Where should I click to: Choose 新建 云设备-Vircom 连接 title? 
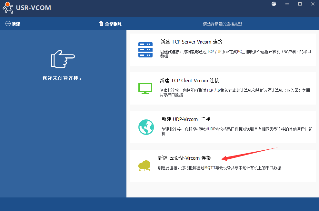[x=184, y=158]
